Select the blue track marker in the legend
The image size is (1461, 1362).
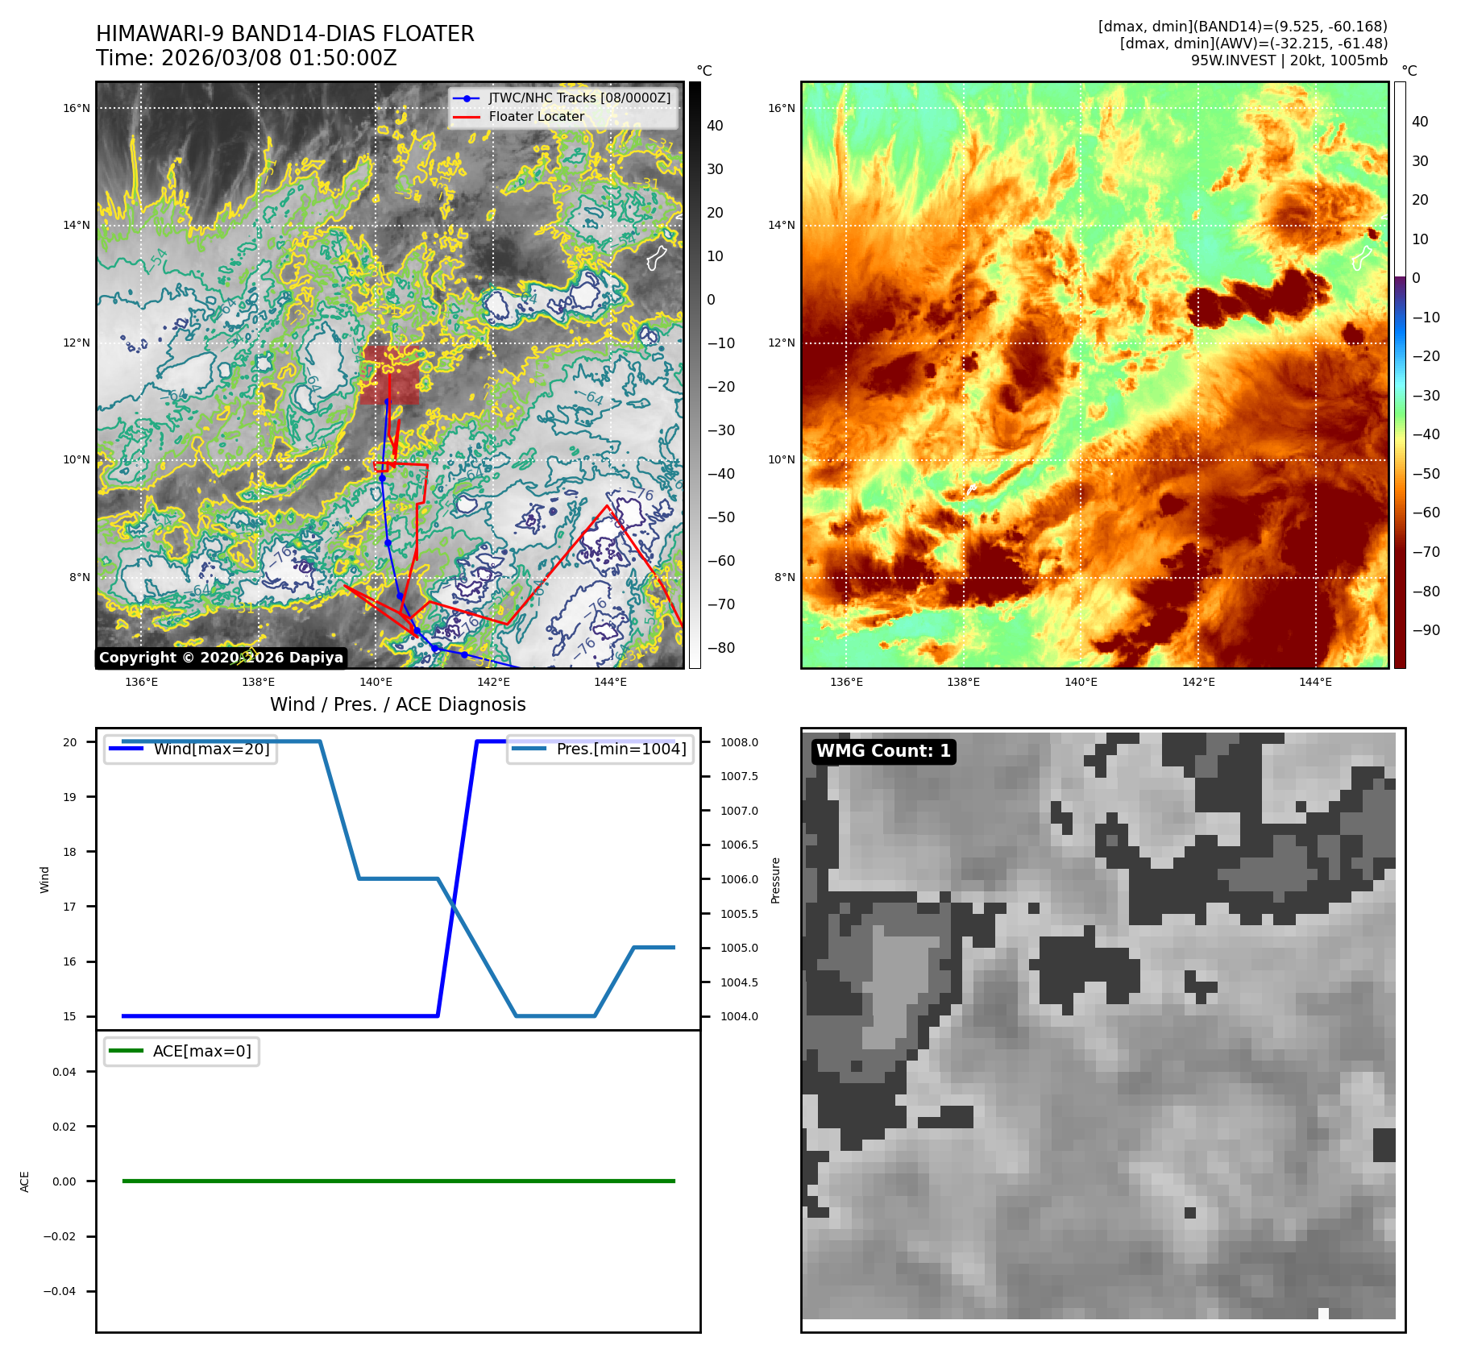(467, 98)
